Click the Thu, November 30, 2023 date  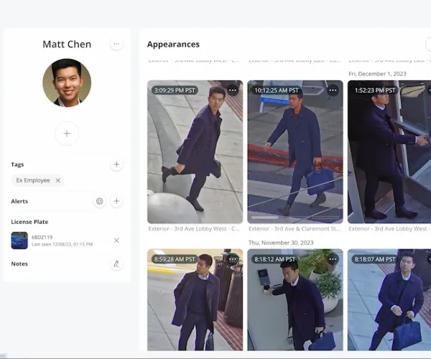[x=281, y=243]
